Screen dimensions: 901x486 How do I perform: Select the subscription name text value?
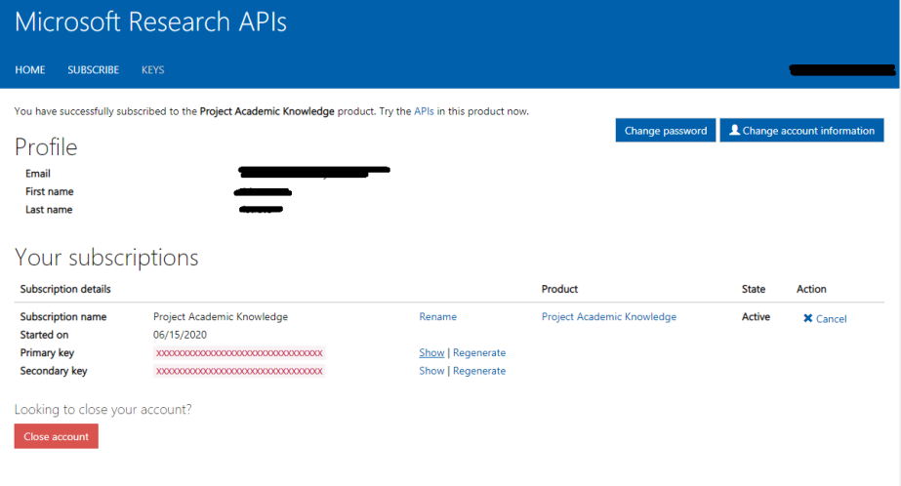[221, 317]
